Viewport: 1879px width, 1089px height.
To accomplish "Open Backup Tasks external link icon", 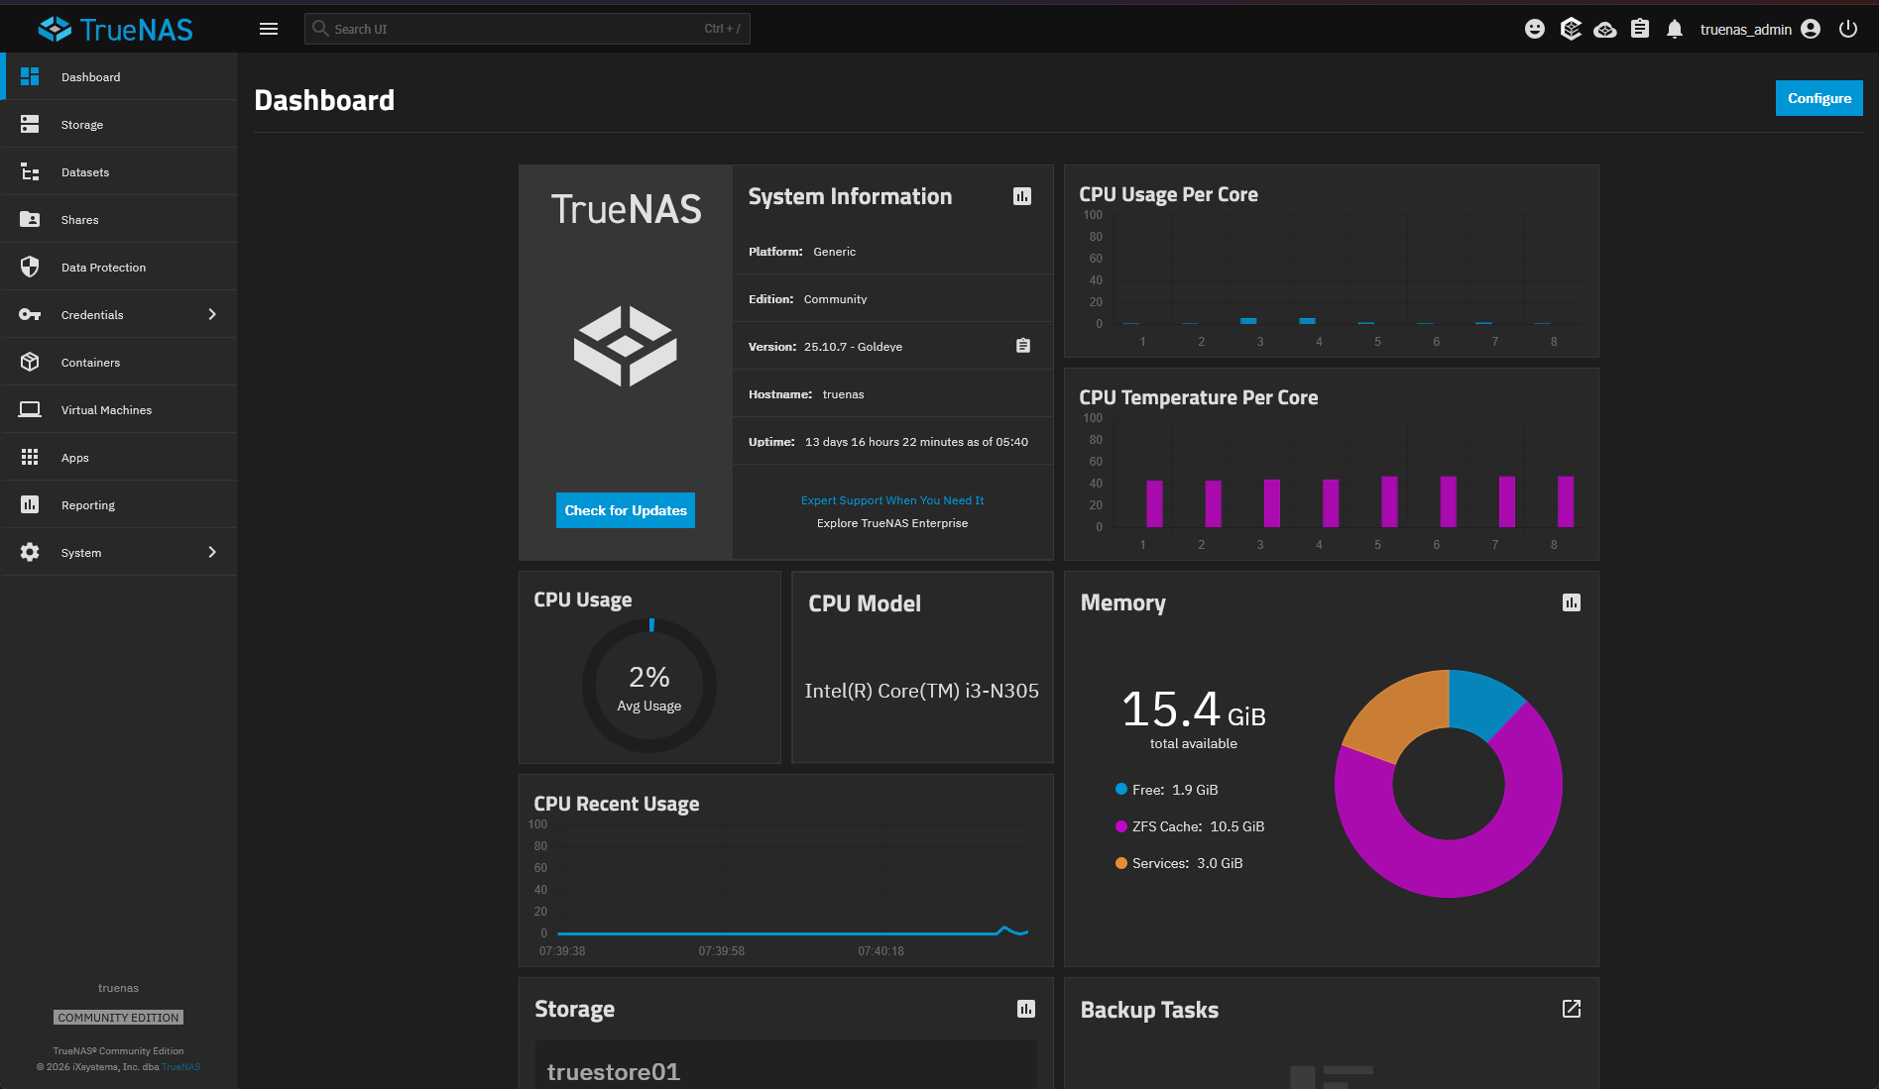I will click(x=1572, y=1009).
